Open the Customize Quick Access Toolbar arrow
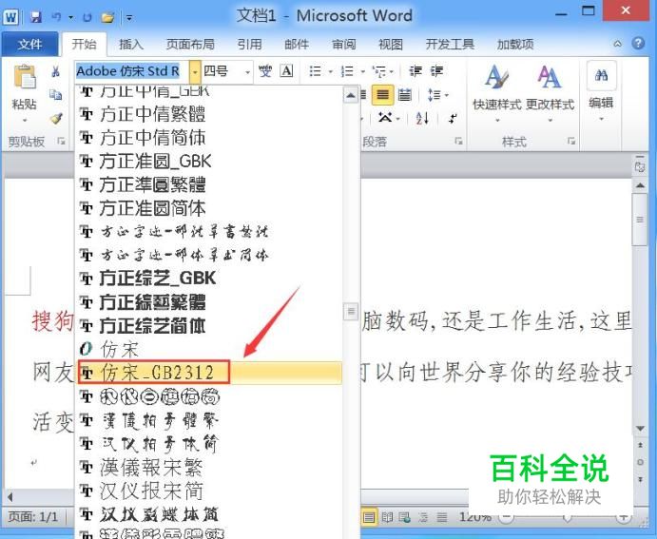Screen dimensions: 657x539 click(129, 18)
